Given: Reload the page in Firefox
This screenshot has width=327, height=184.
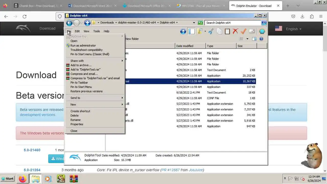Looking at the screenshot, I should (x=25, y=16).
